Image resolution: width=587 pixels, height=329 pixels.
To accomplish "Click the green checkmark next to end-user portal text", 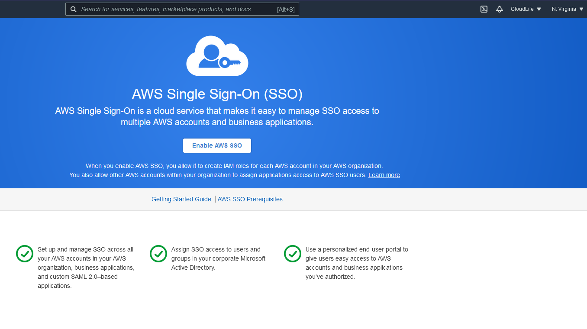I will tap(292, 254).
